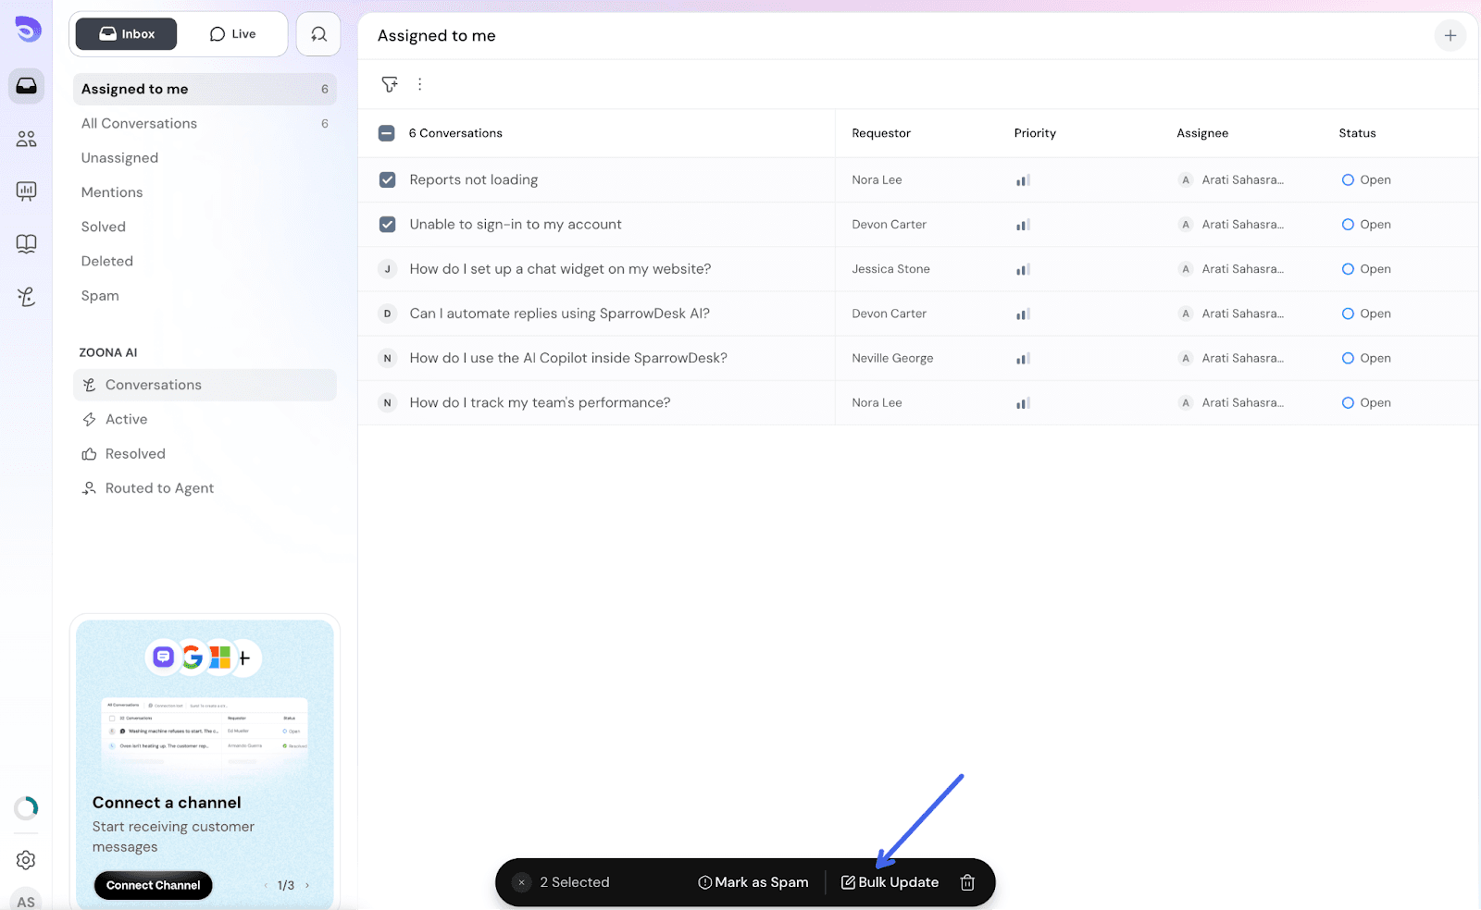Click priority bars icon for Reports not loading
Image resolution: width=1481 pixels, height=910 pixels.
coord(1023,180)
